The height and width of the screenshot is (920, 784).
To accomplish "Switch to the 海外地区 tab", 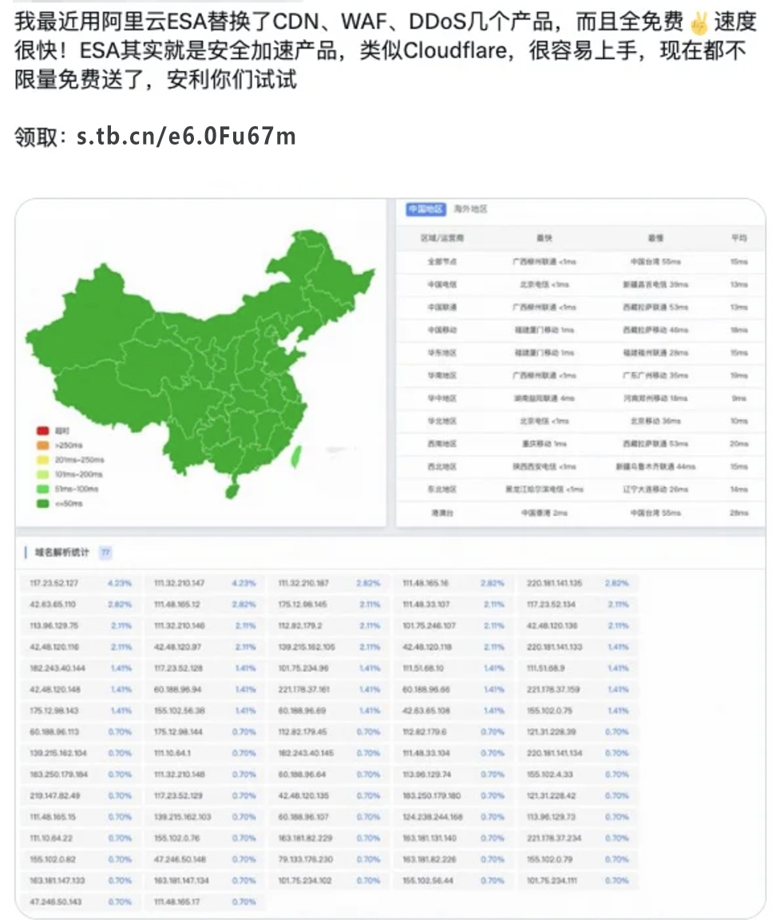I will click(470, 209).
